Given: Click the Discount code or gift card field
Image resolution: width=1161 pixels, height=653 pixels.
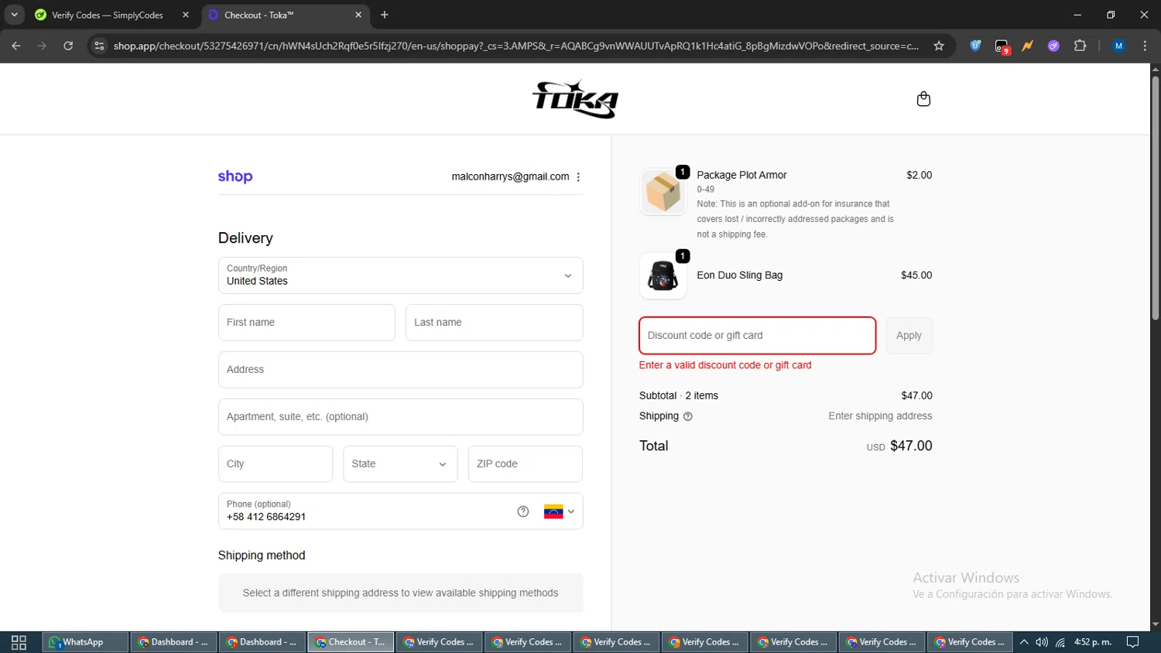Looking at the screenshot, I should [x=757, y=336].
